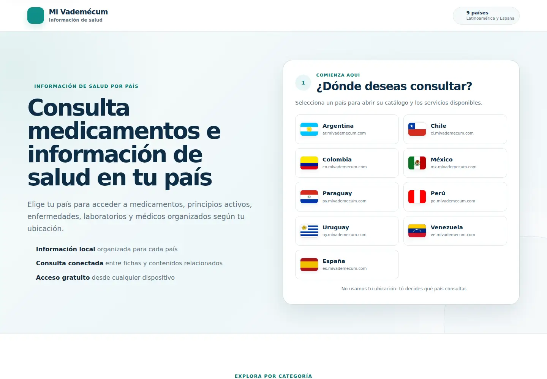The height and width of the screenshot is (379, 547).
Task: Select the Uruguay country name
Action: pyautogui.click(x=336, y=227)
